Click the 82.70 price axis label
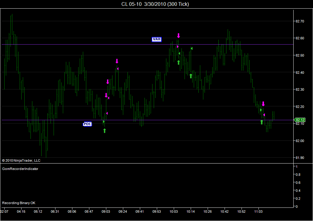 pyautogui.click(x=300, y=21)
